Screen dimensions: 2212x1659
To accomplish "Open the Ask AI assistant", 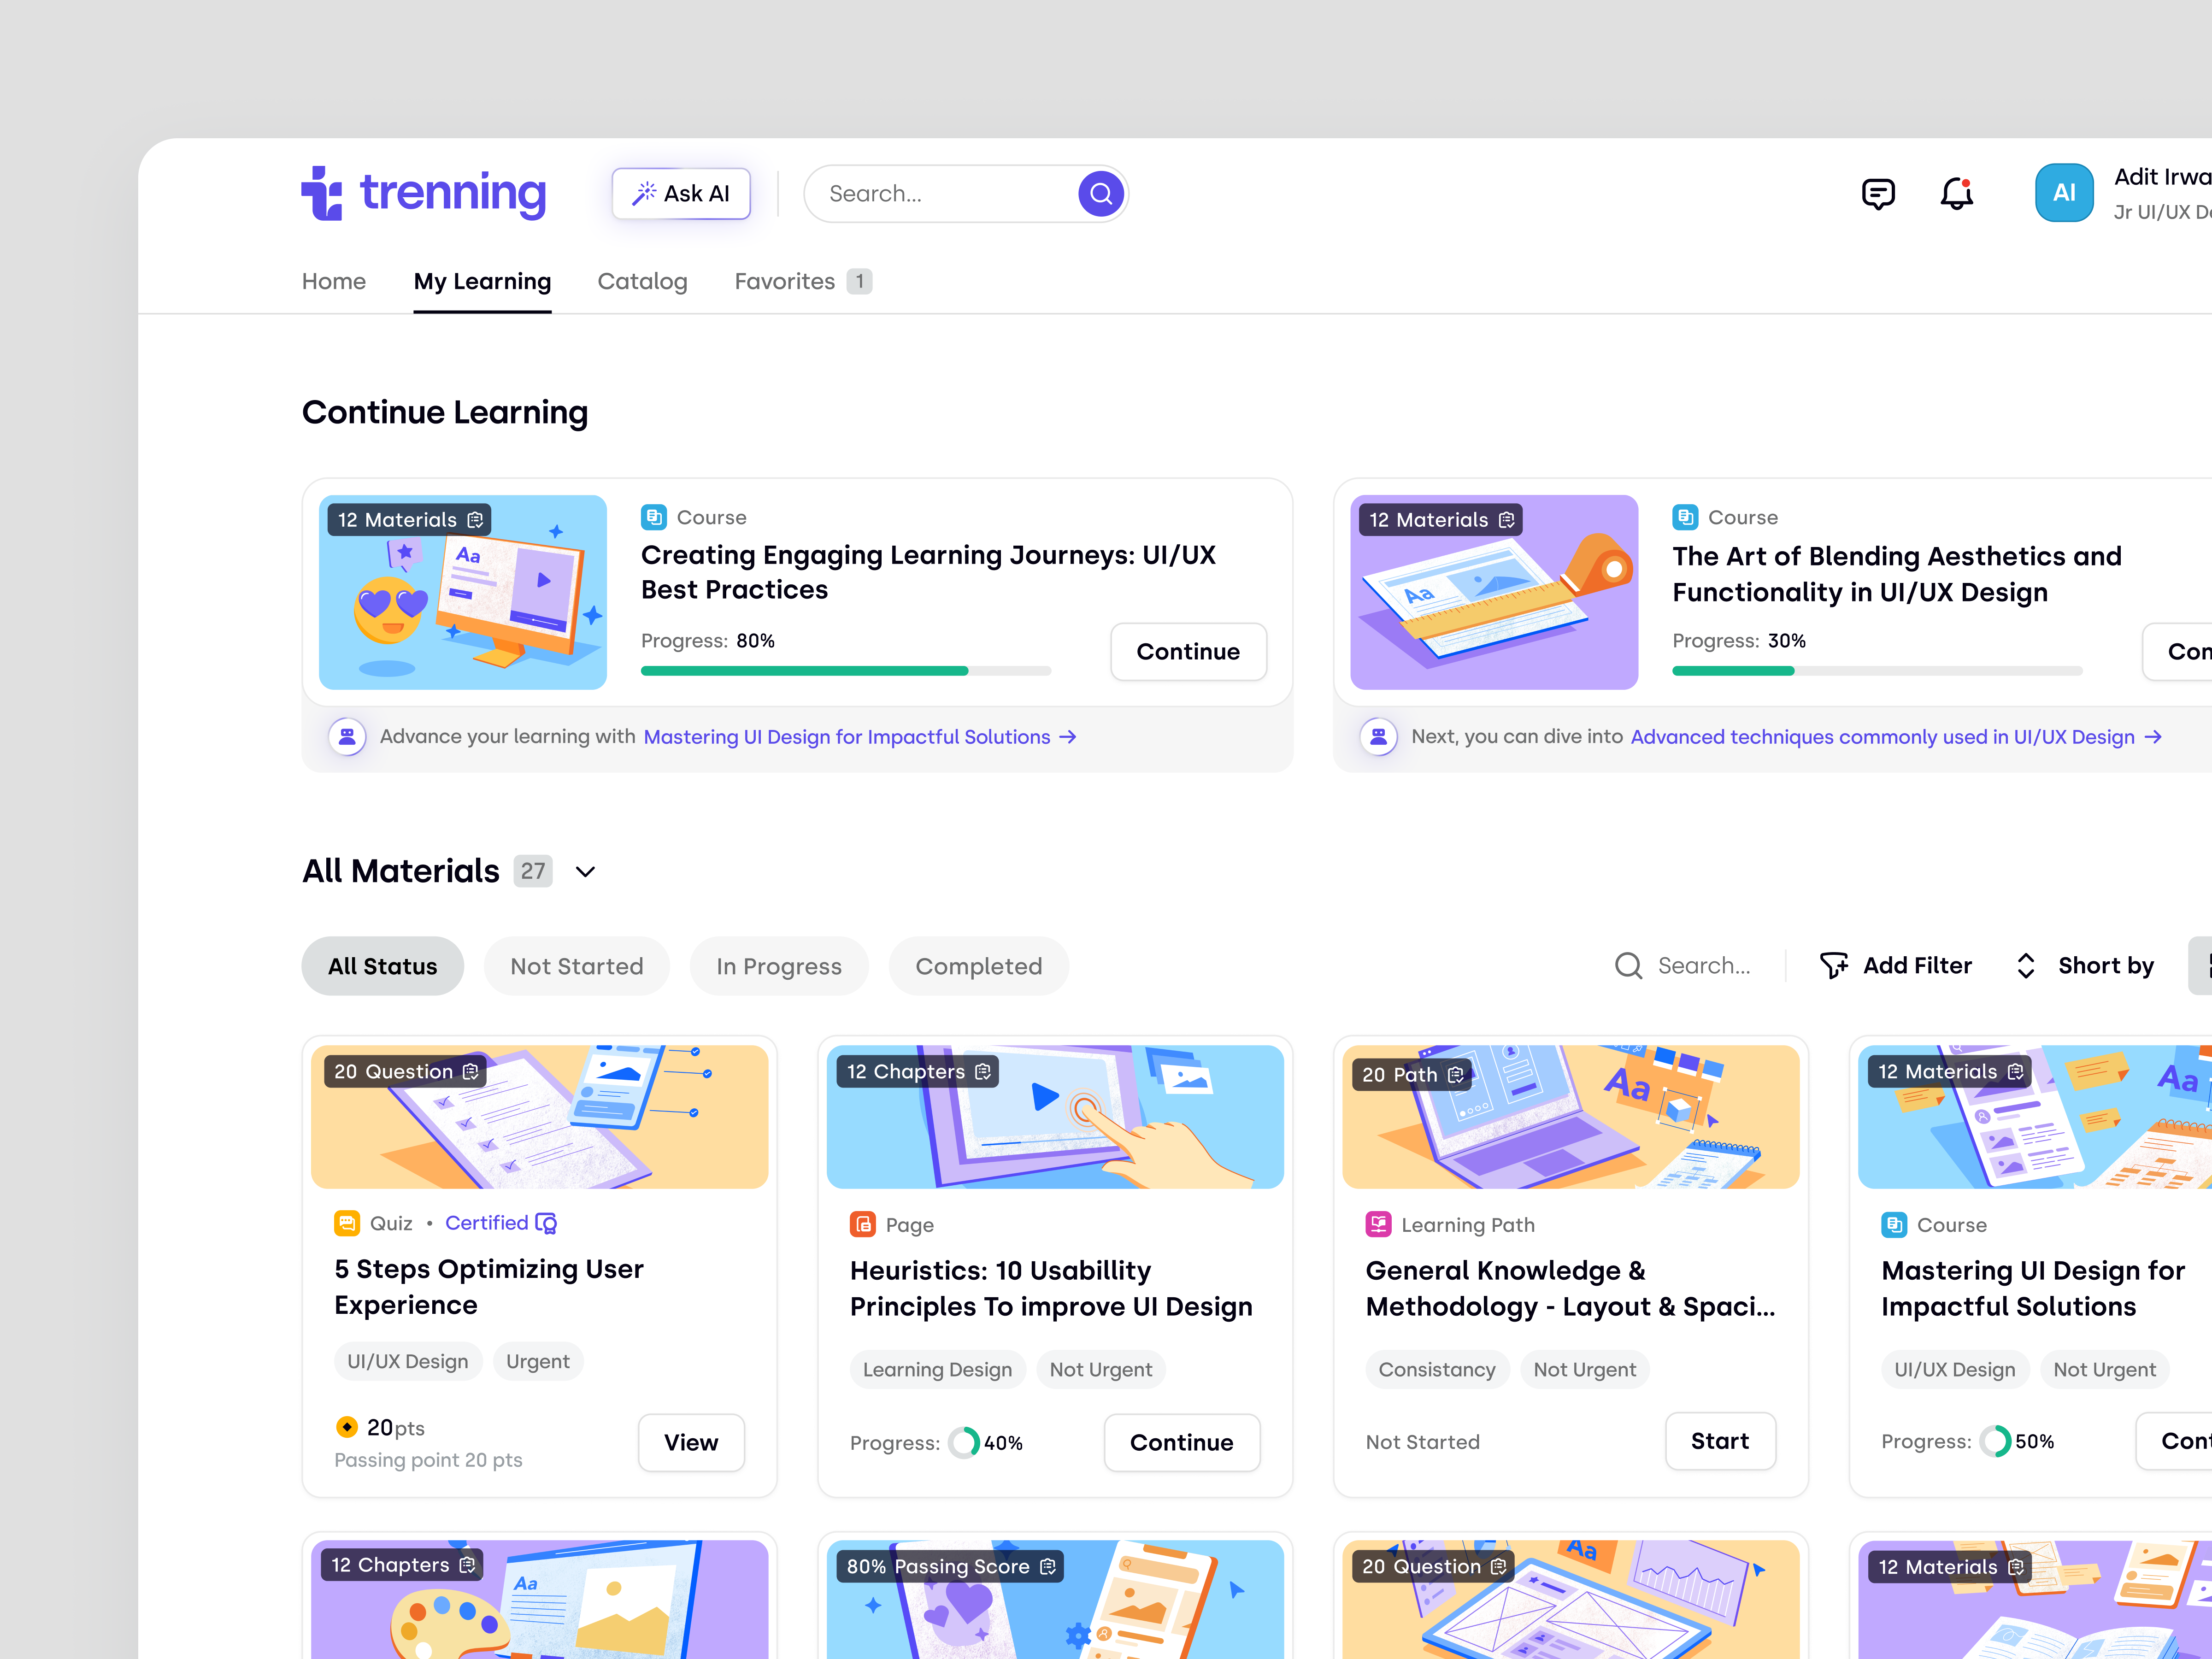I will tap(681, 193).
